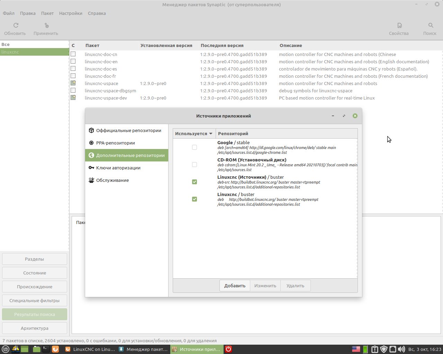Disable the Linuxcnc (Источники) buster repository
The width and height of the screenshot is (443, 354).
(x=195, y=182)
